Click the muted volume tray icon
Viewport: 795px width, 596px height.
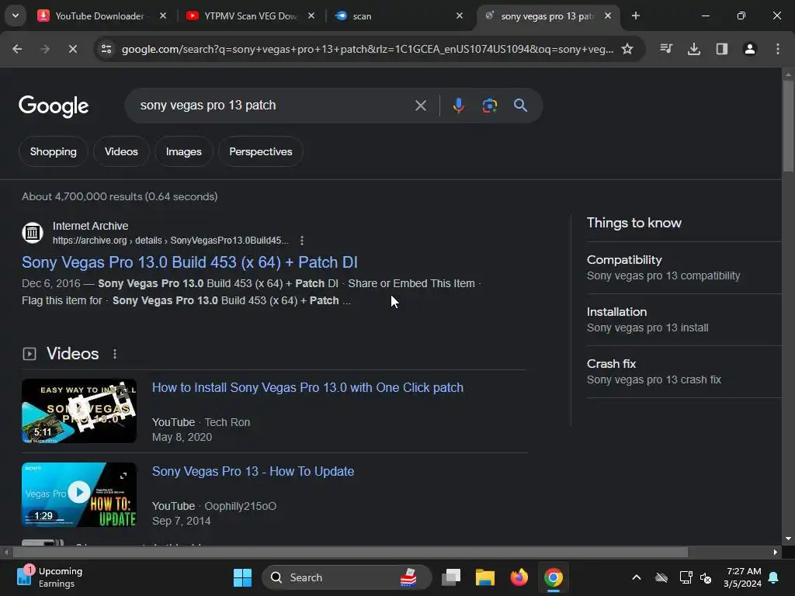705,577
